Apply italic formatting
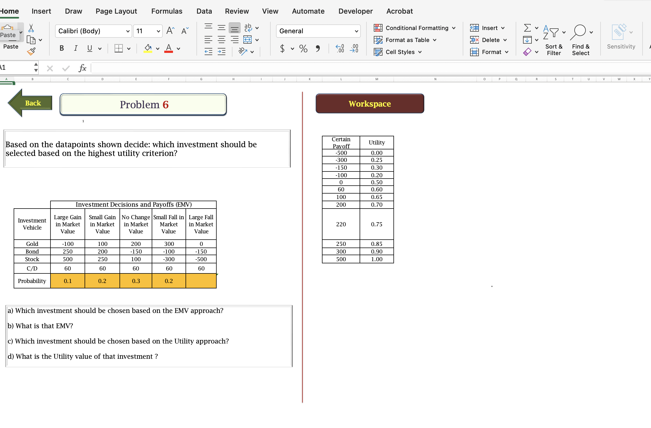 (x=76, y=48)
